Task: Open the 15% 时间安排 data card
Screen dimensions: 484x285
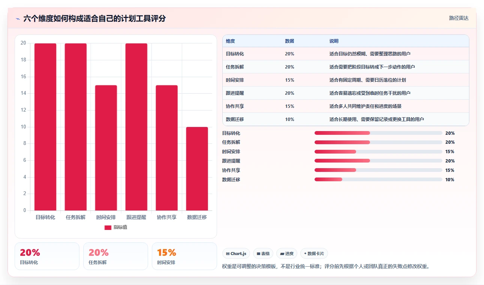Action: click(x=184, y=256)
